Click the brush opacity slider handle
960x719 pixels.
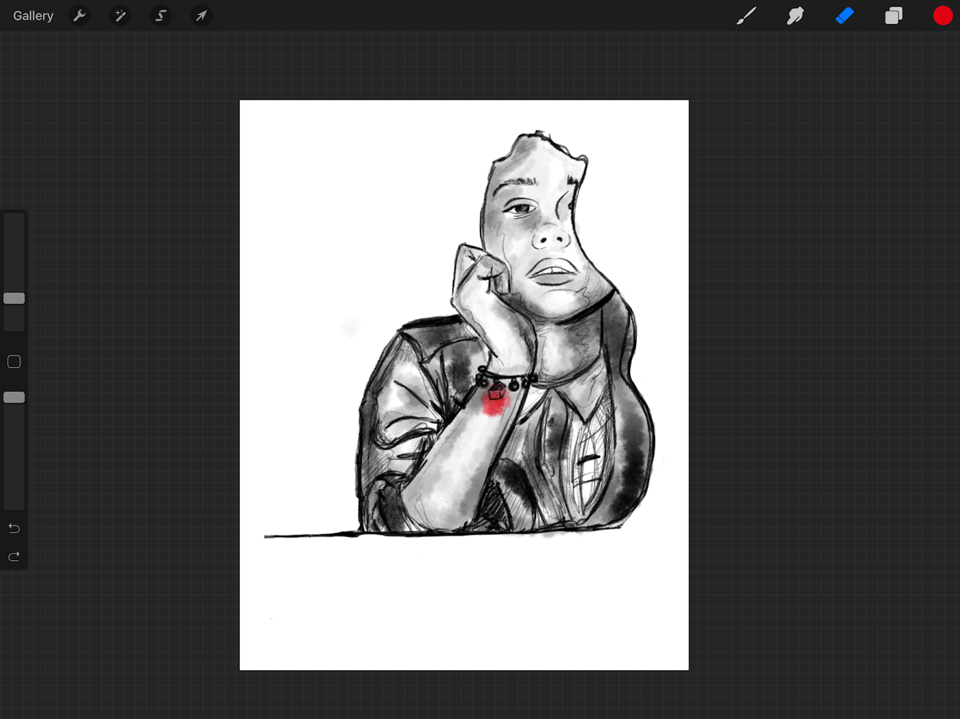pyautogui.click(x=14, y=397)
